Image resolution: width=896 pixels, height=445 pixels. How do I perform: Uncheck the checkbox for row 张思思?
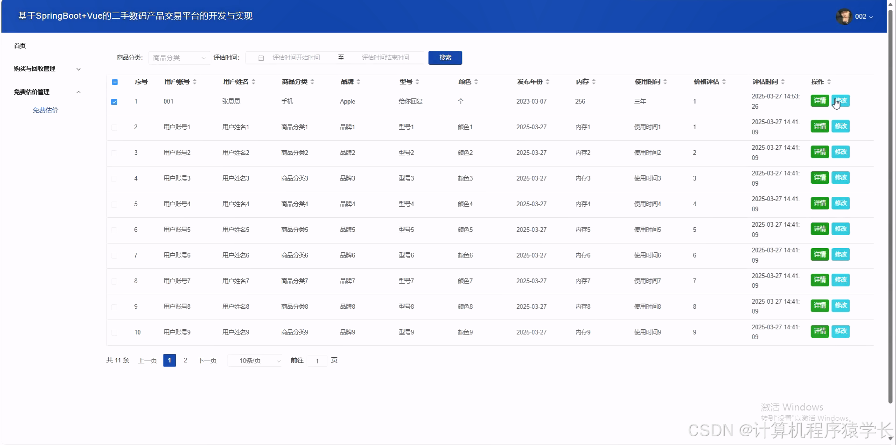[114, 101]
